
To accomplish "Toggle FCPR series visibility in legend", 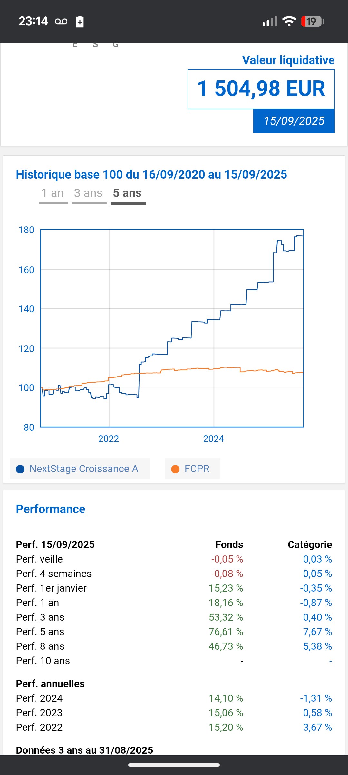I will pyautogui.click(x=197, y=469).
